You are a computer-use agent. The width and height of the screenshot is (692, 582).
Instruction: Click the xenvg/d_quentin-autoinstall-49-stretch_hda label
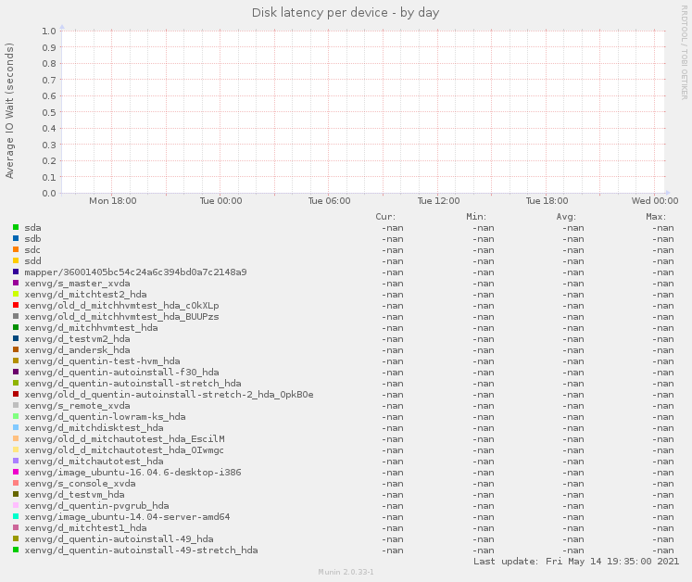(141, 550)
